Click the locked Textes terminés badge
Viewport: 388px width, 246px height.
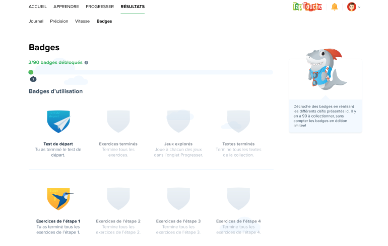[x=238, y=121]
